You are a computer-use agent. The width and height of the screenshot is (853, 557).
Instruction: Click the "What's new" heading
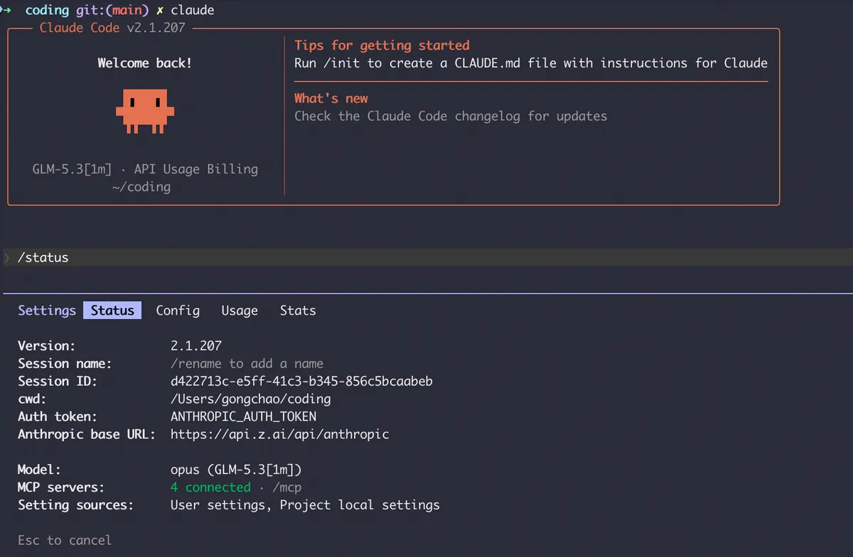pos(331,98)
